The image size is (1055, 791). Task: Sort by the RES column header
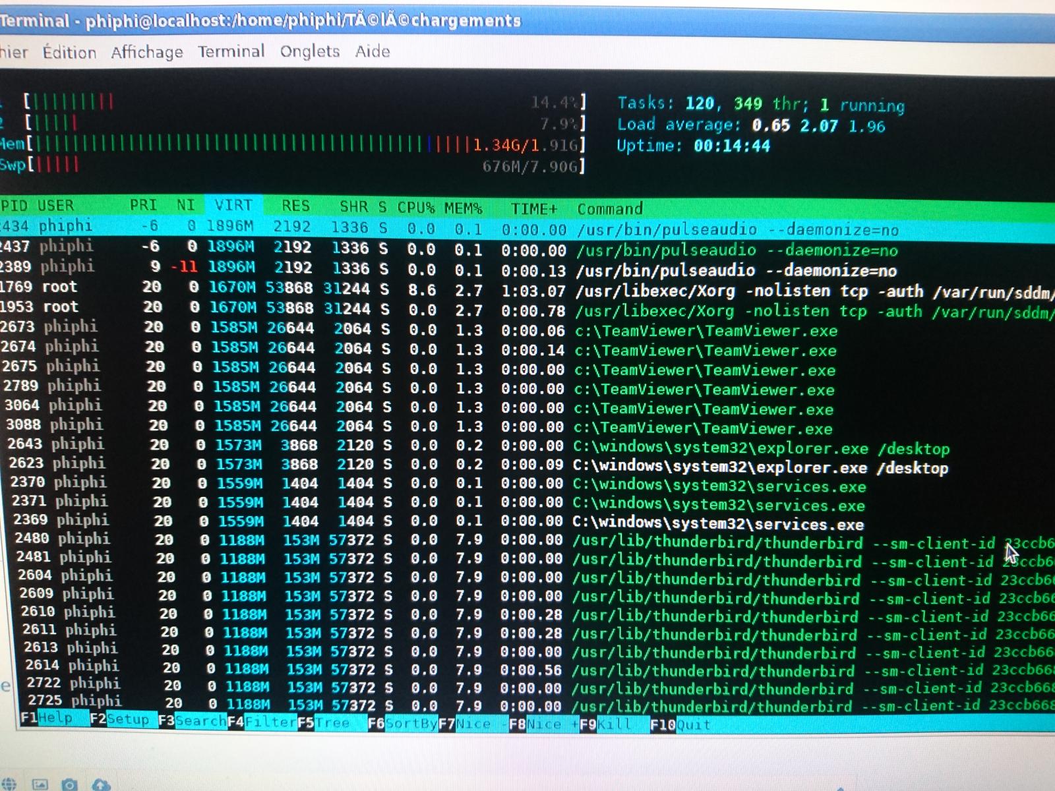[x=295, y=206]
